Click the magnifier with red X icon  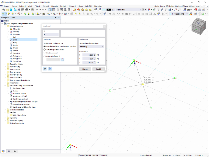[196, 10]
